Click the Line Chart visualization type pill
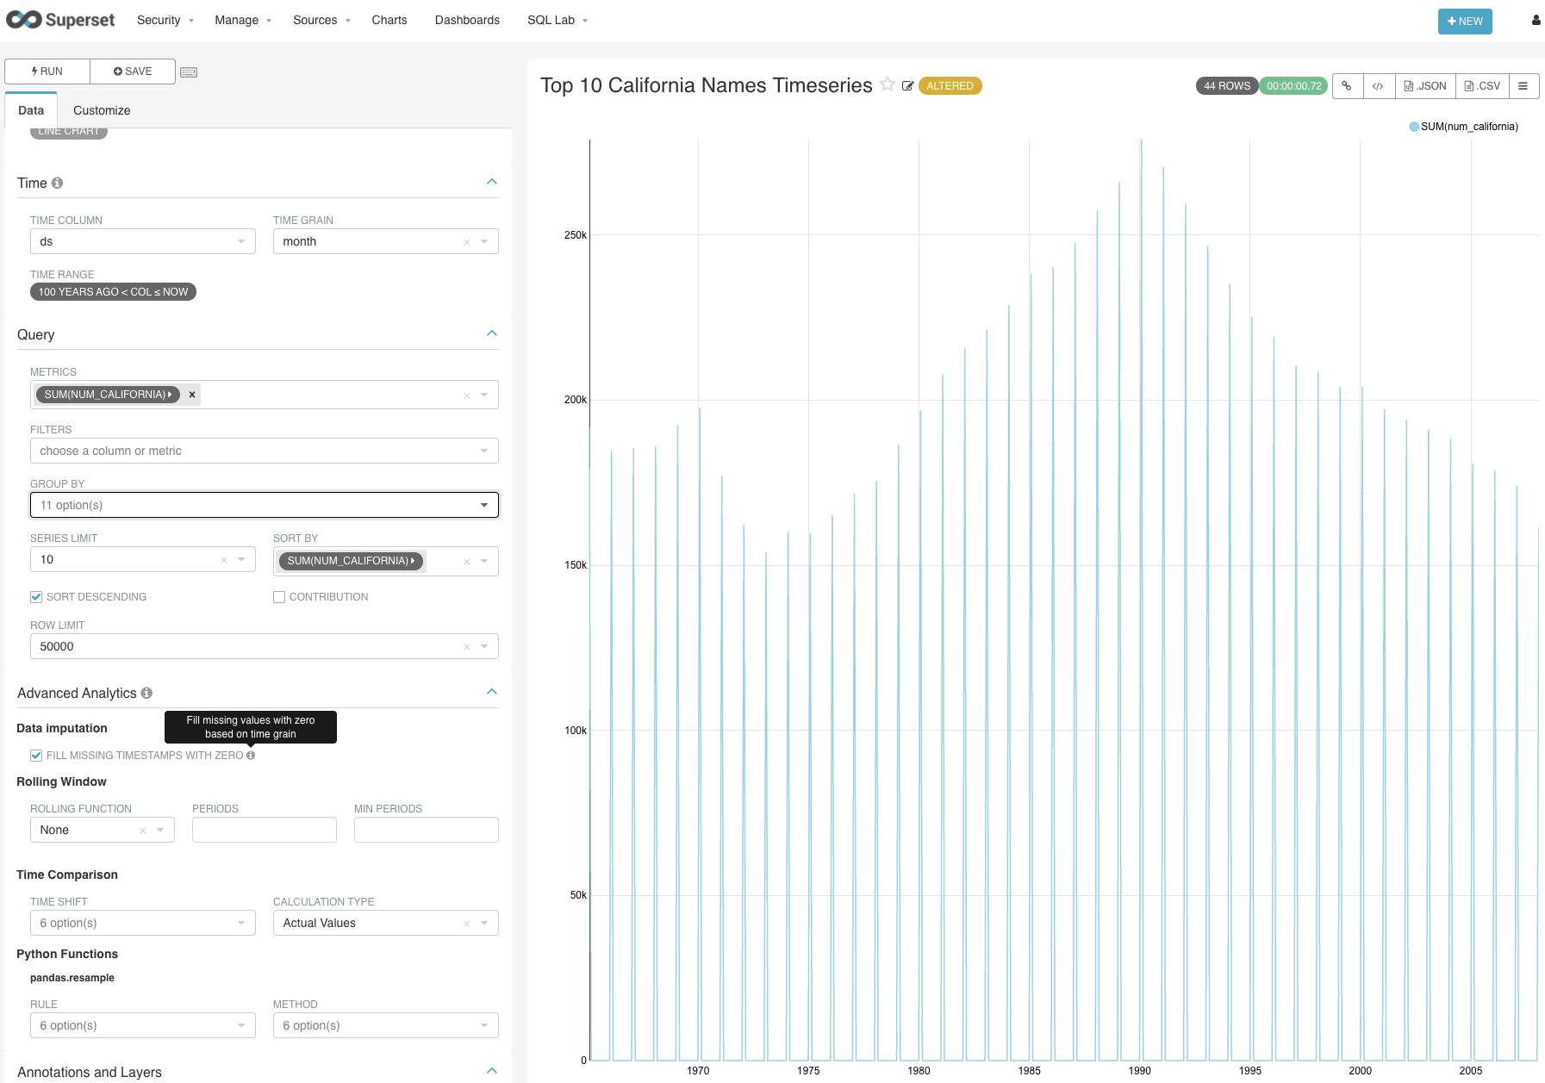1545x1083 pixels. [69, 132]
